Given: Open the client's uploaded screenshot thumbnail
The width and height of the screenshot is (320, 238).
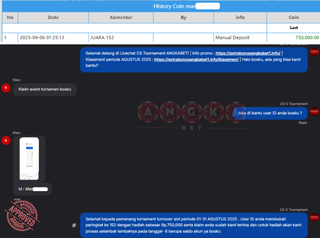Looking at the screenshot, I should click(x=29, y=159).
